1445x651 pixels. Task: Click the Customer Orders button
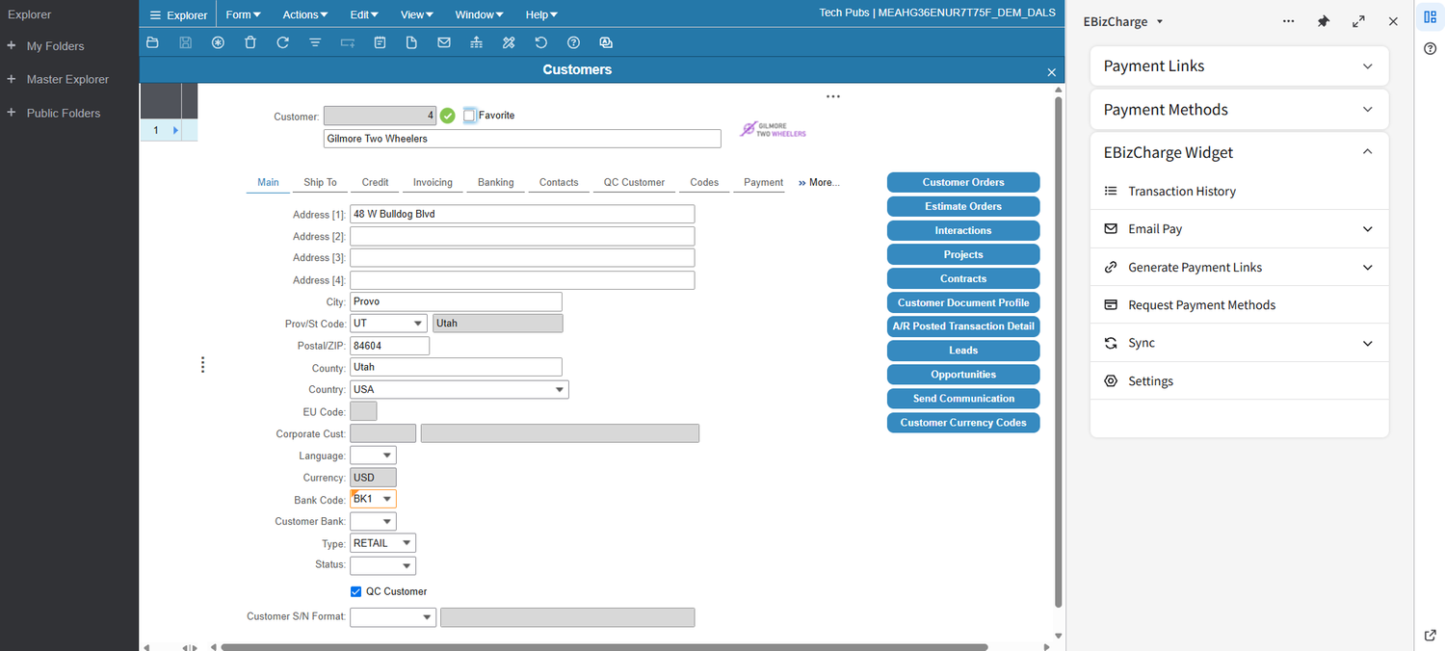tap(963, 182)
